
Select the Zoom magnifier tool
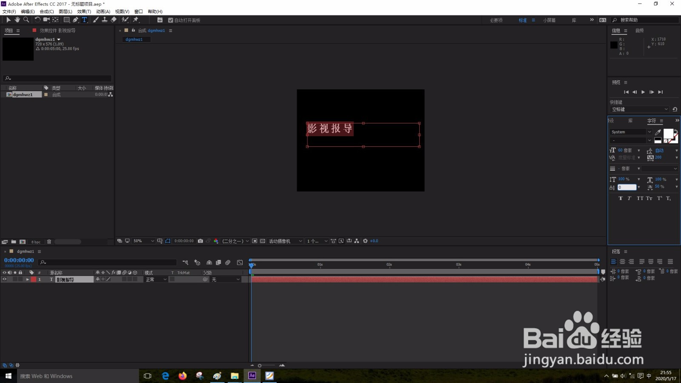pos(26,20)
